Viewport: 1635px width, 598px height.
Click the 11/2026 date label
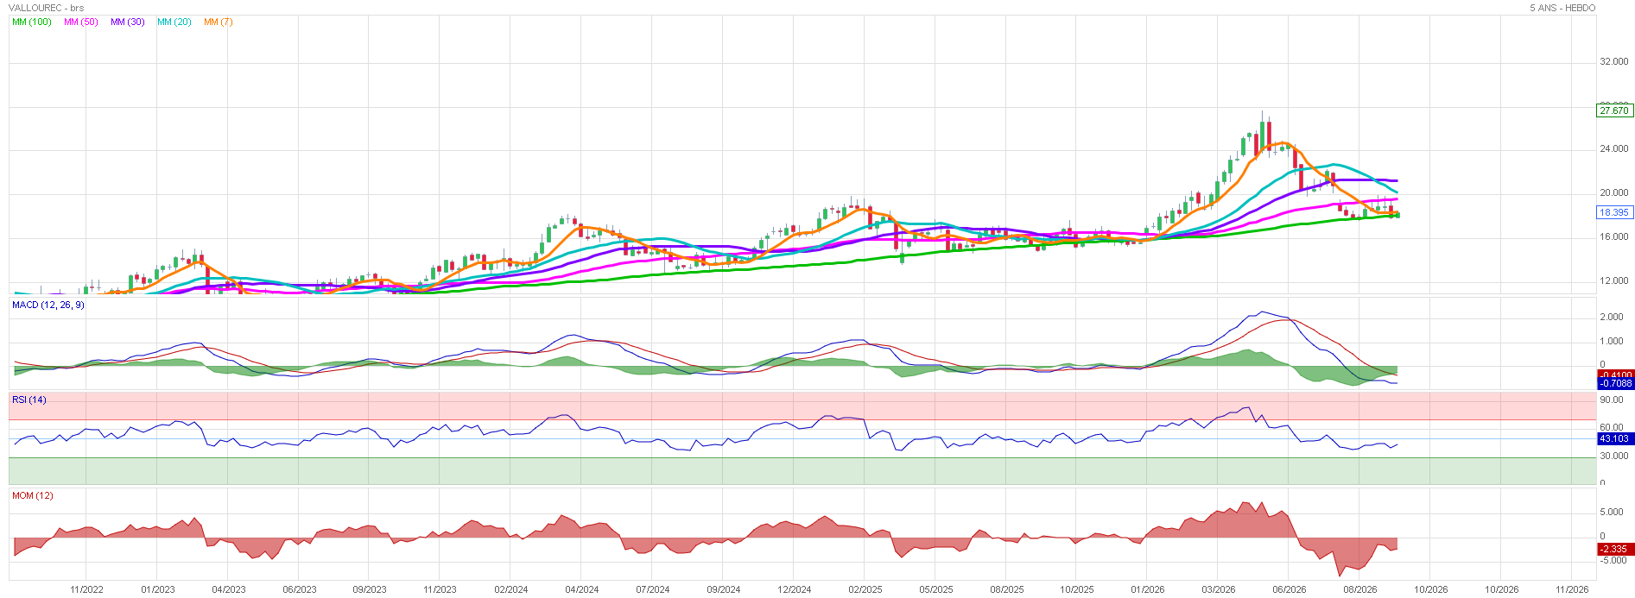[1572, 590]
